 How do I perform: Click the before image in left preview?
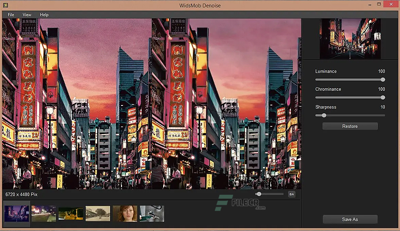click(77, 104)
